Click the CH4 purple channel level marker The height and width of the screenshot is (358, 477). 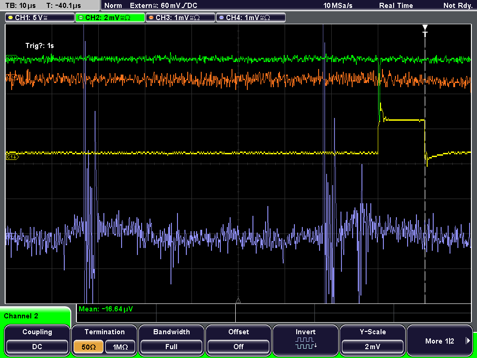tap(12, 236)
